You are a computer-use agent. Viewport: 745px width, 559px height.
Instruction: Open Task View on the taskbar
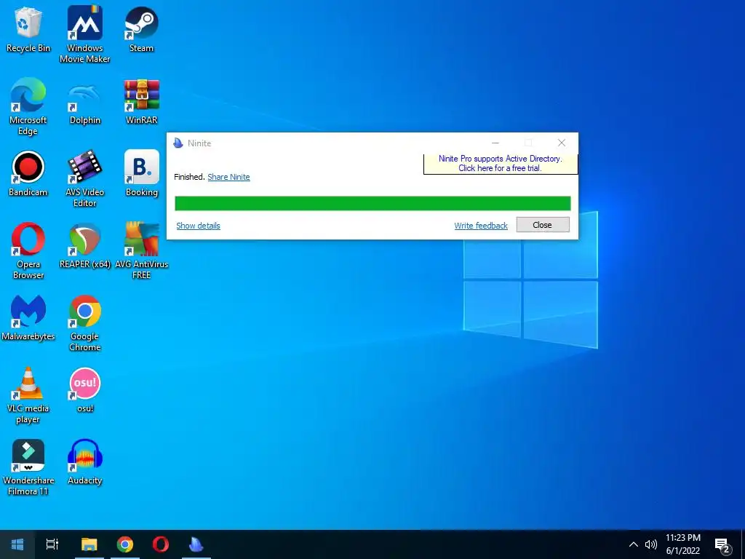coord(52,544)
